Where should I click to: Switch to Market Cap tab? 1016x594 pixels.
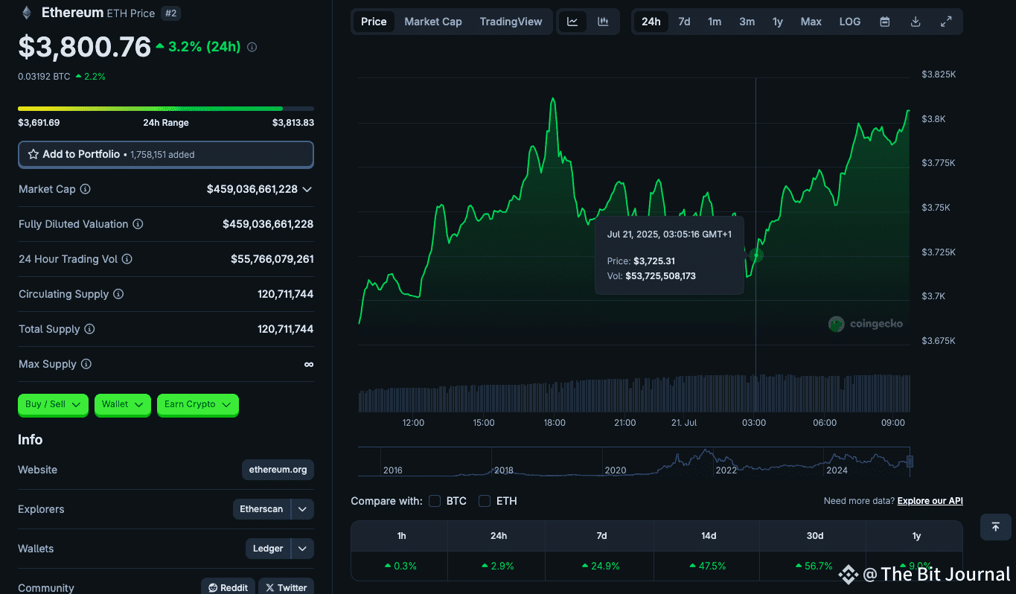(433, 22)
